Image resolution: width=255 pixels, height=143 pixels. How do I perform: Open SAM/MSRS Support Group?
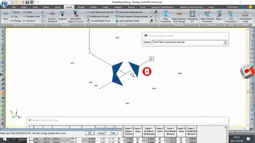click(x=75, y=17)
